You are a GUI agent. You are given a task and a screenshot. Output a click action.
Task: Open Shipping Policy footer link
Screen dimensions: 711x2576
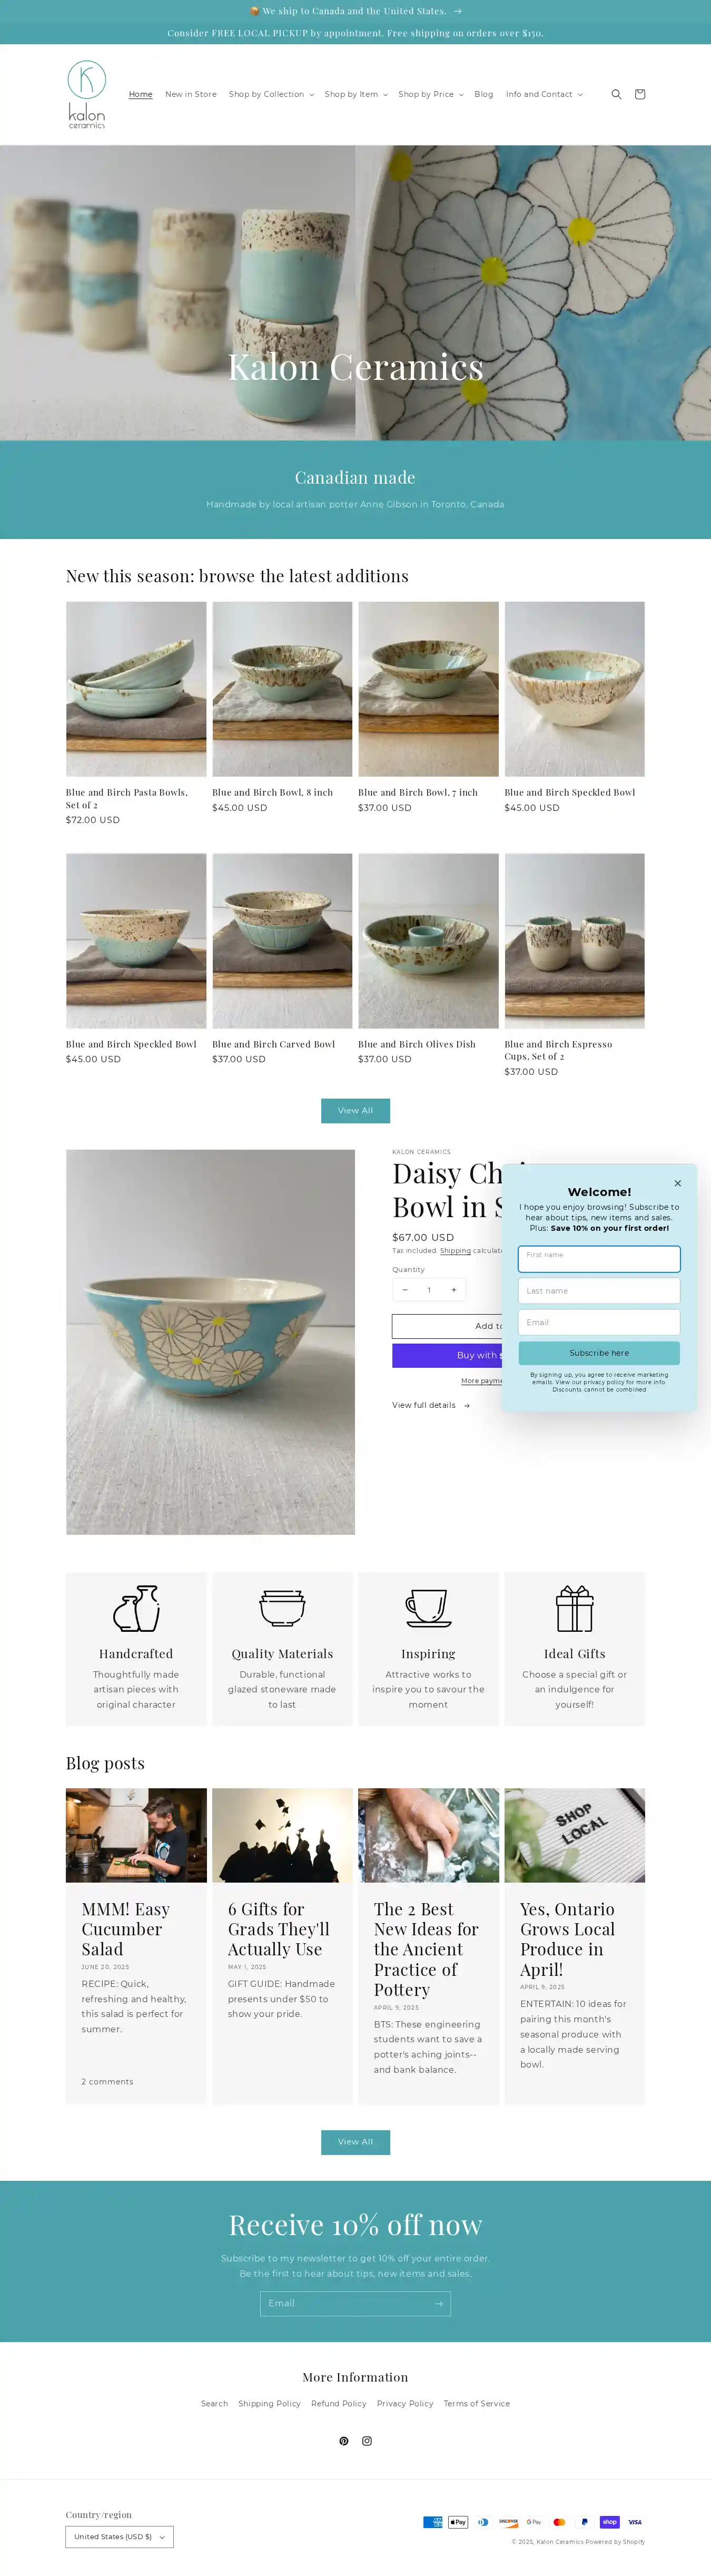[269, 2404]
